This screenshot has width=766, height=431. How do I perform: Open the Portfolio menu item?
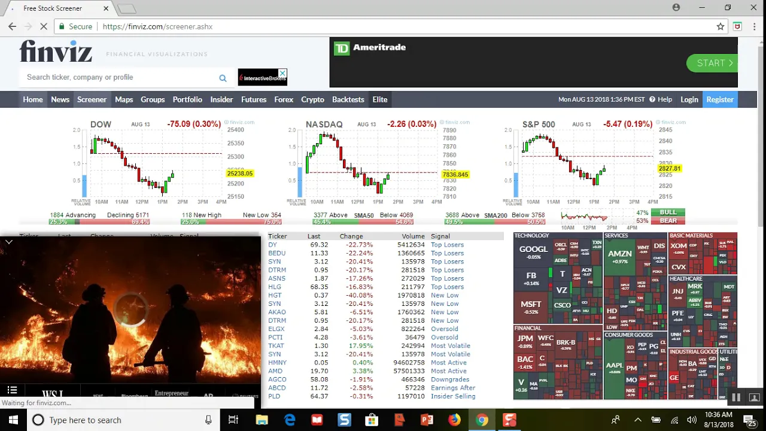187,99
